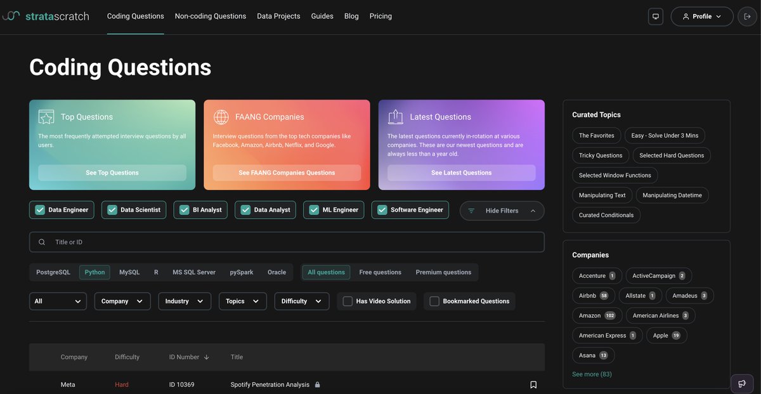Enable Bookmarked Questions checkbox

tap(434, 301)
